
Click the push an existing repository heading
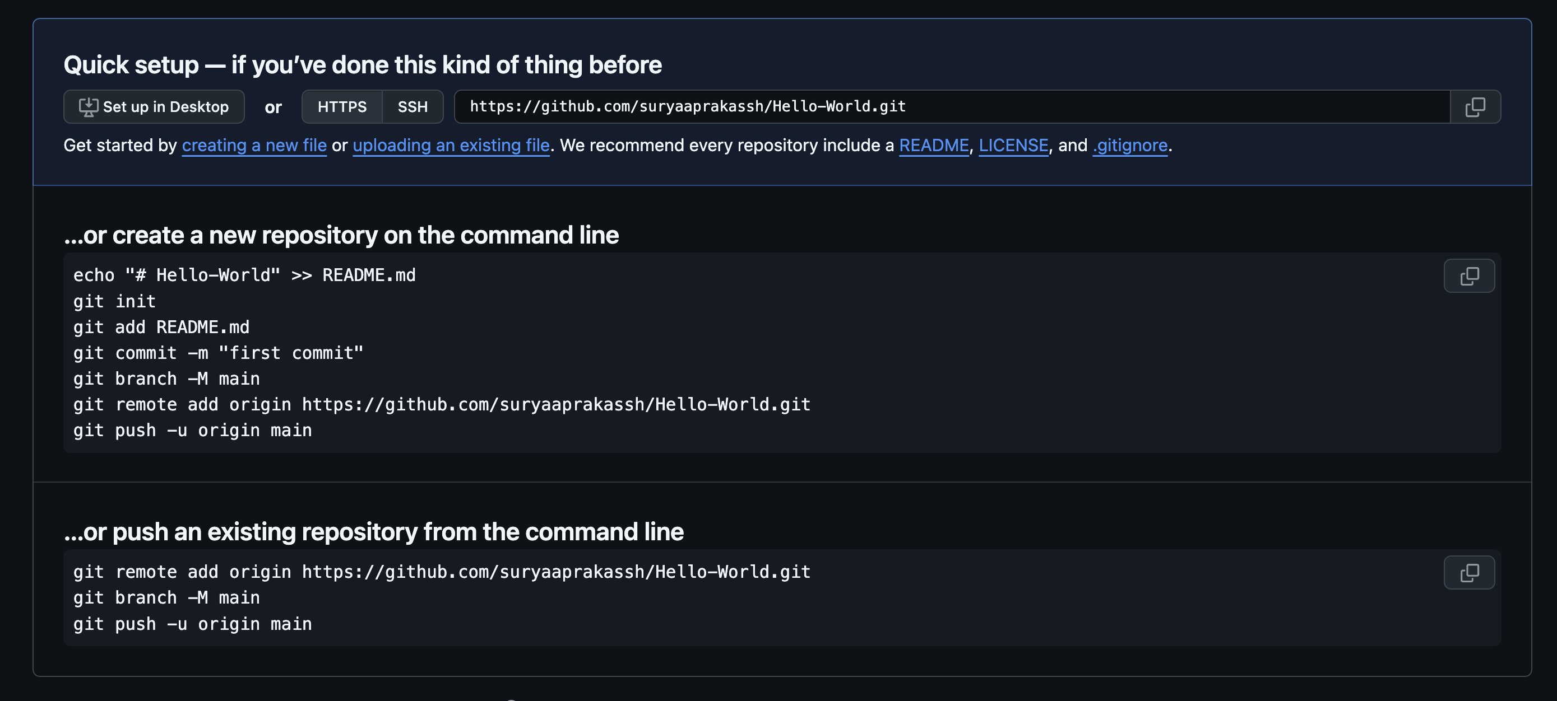pyautogui.click(x=373, y=532)
